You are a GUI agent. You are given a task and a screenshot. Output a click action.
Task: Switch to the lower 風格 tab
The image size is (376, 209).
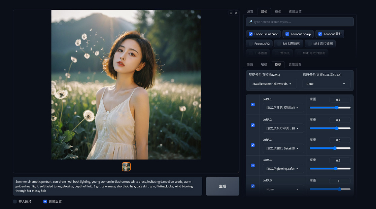click(264, 65)
